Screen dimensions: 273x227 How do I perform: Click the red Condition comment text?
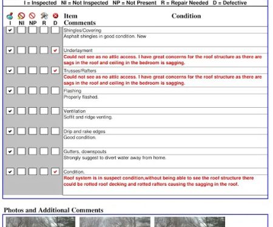click(158, 181)
